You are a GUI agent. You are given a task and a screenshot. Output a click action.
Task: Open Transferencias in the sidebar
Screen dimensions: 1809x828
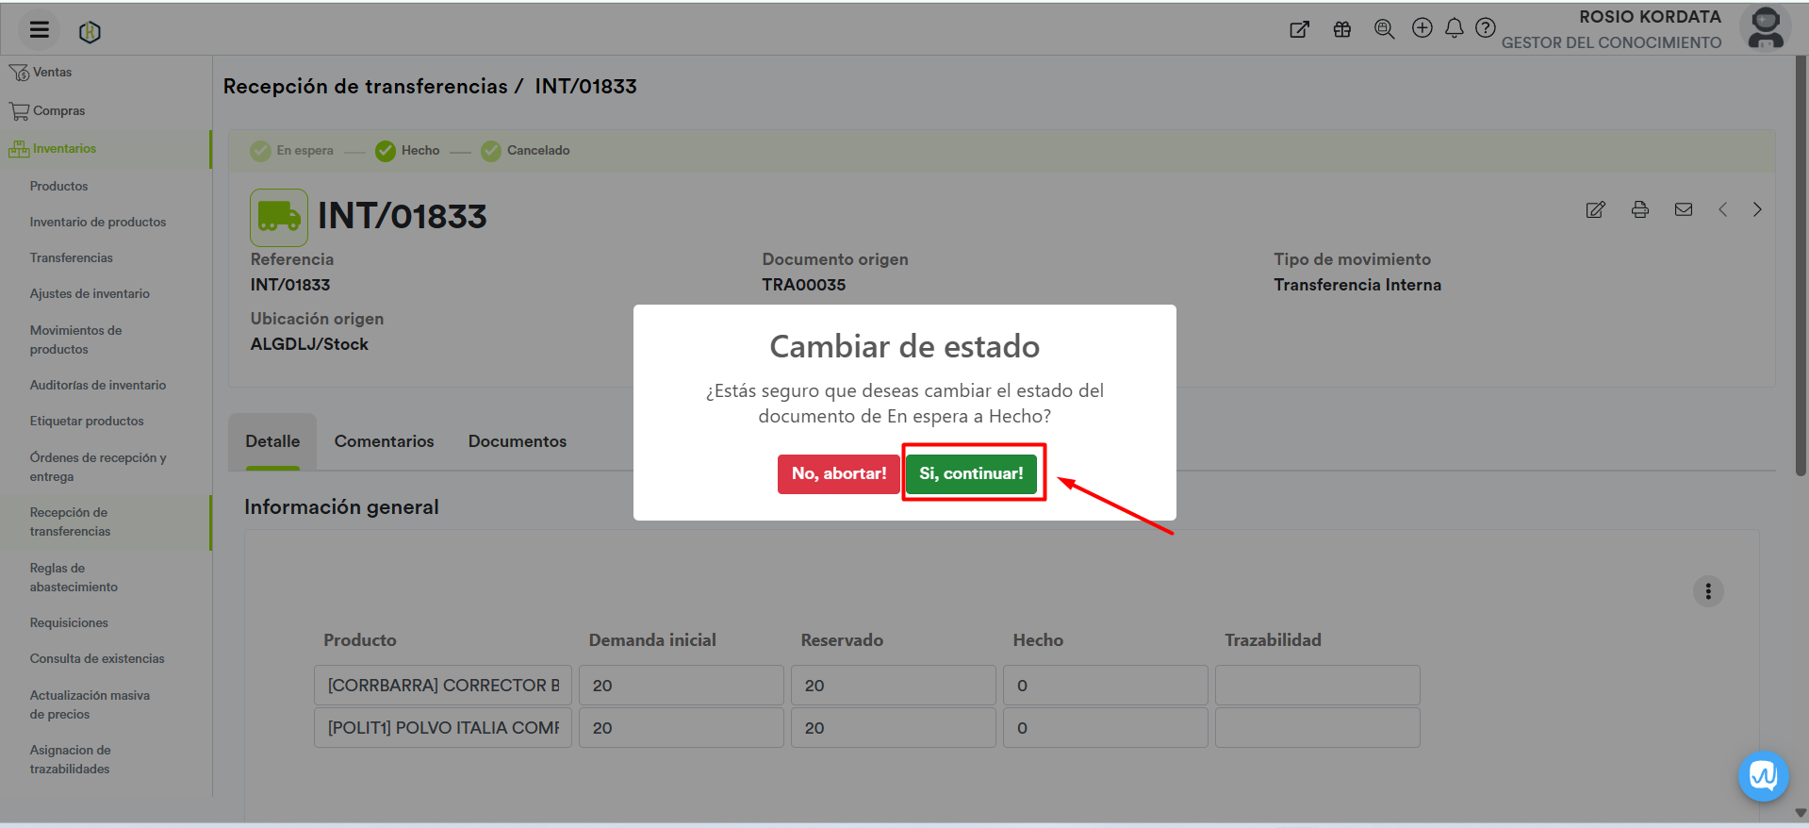coord(71,257)
